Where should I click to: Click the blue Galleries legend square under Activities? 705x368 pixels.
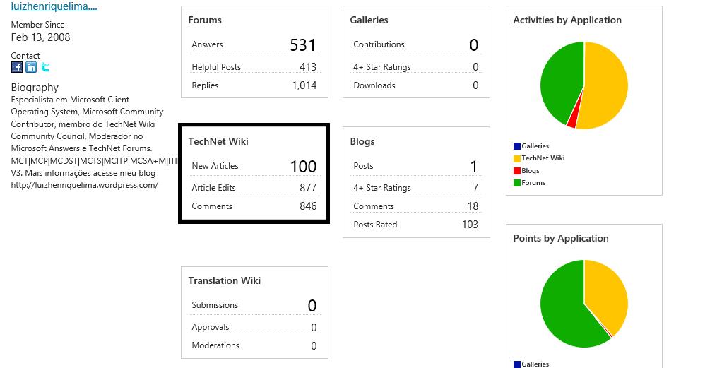517,146
